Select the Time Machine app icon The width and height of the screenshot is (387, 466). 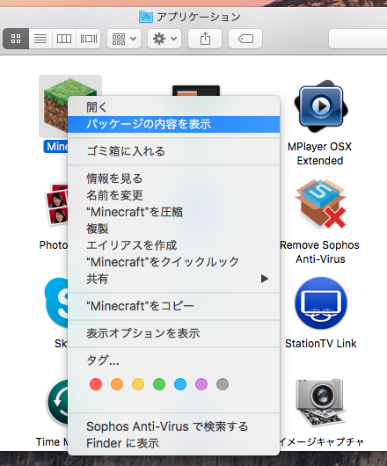[x=57, y=402]
